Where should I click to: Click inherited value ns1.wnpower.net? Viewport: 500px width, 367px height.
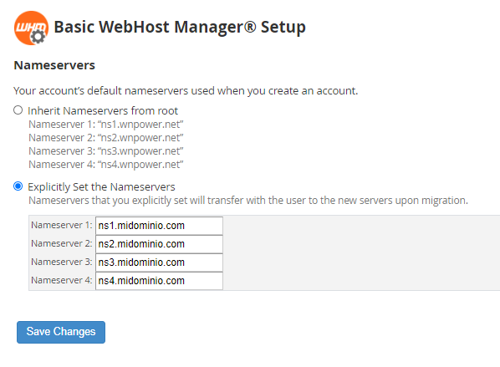click(x=140, y=125)
